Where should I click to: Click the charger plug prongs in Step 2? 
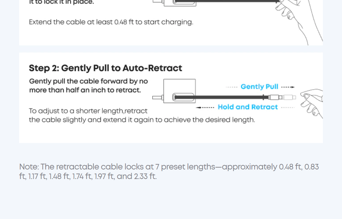click(157, 97)
